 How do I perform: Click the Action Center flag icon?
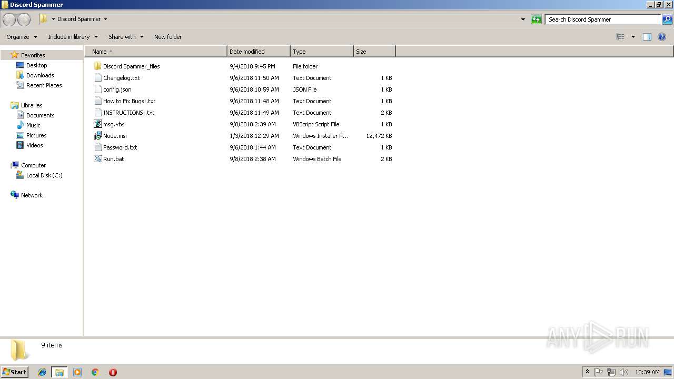pos(599,372)
